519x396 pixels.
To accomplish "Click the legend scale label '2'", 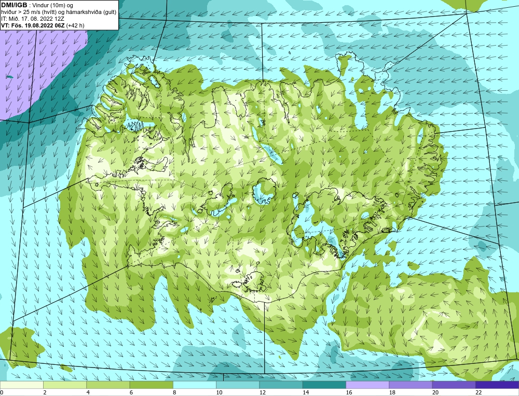I will [45, 392].
